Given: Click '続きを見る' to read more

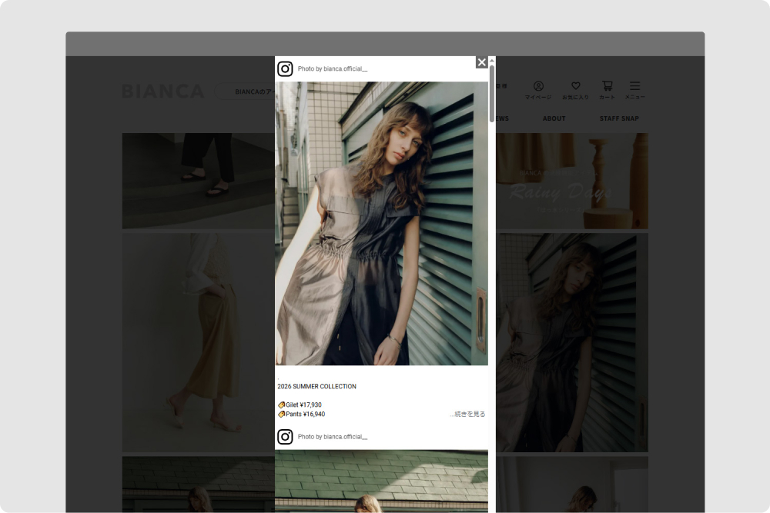Looking at the screenshot, I should coord(467,414).
